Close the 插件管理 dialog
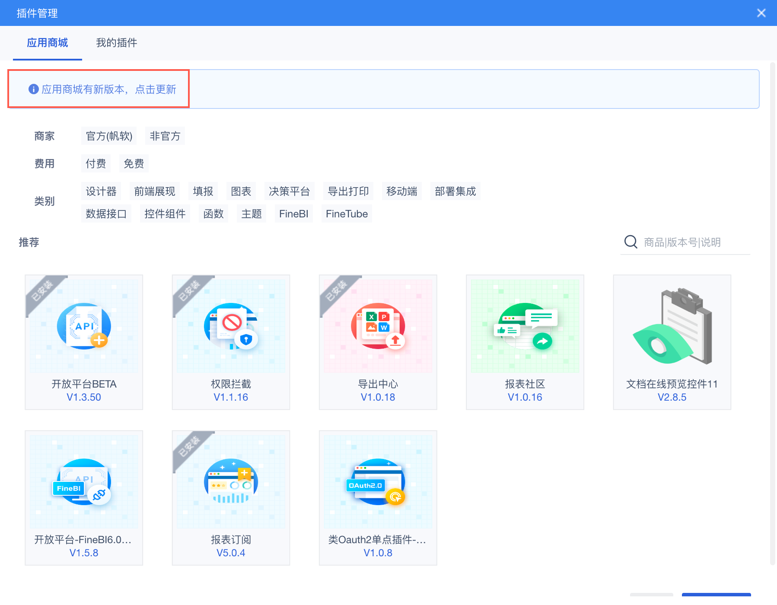The height and width of the screenshot is (605, 777). 761,13
